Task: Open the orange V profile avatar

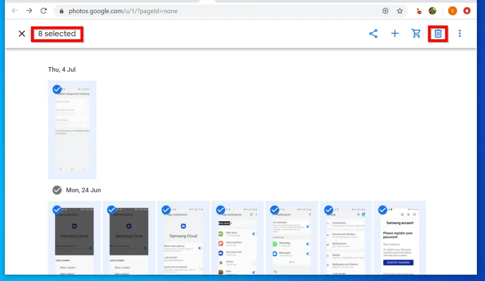Action: [x=452, y=10]
